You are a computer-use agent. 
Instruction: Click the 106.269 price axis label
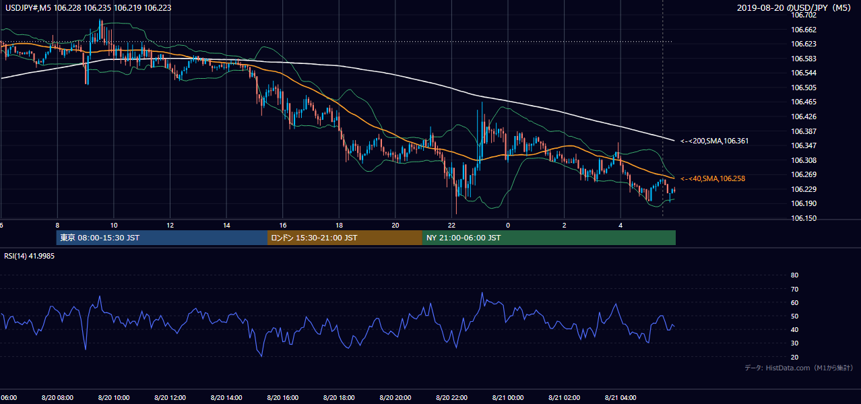[x=804, y=174]
